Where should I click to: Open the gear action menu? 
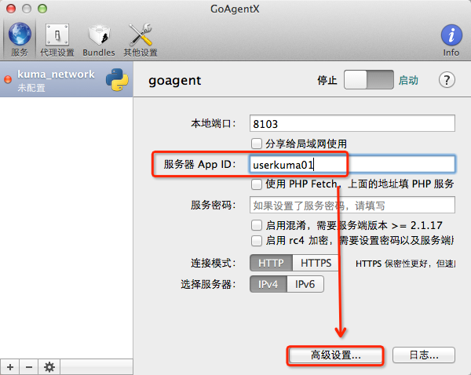(x=49, y=366)
